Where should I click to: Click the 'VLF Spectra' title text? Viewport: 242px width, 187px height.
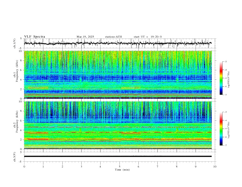coord(35,37)
